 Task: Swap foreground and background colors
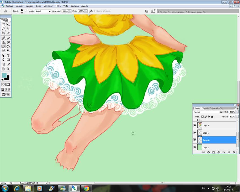point(8,74)
